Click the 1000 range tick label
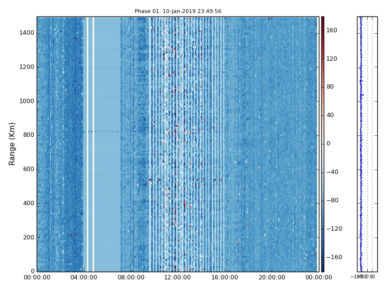This screenshot has height=289, width=386. click(27, 101)
